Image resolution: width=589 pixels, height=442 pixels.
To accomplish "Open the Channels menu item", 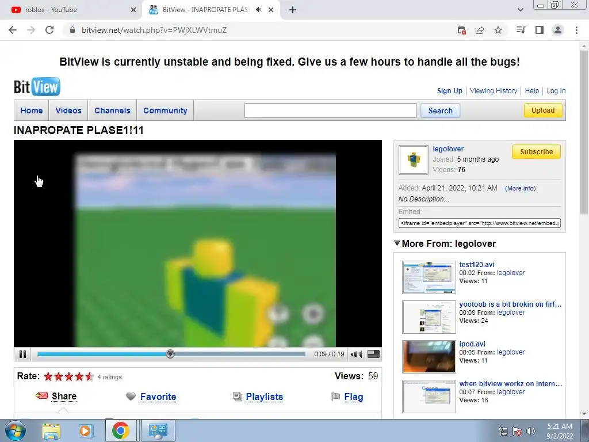I will click(x=112, y=110).
